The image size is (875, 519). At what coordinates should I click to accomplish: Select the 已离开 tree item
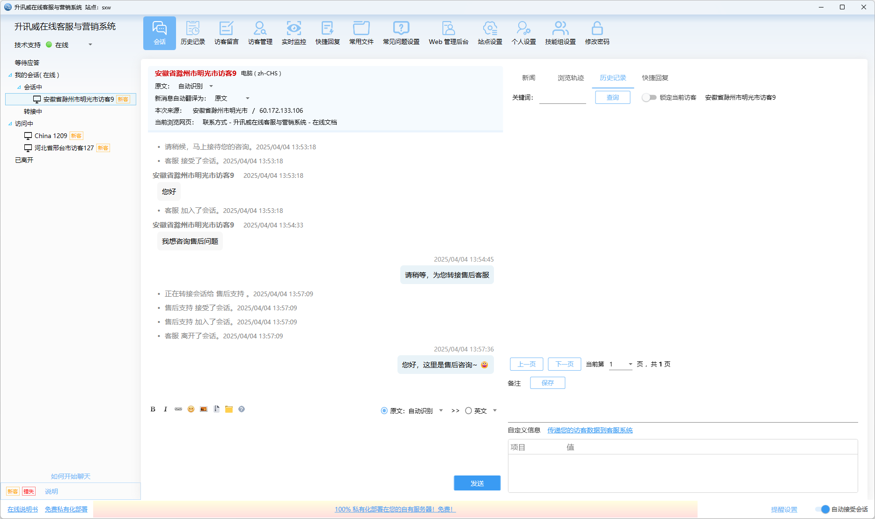24,160
